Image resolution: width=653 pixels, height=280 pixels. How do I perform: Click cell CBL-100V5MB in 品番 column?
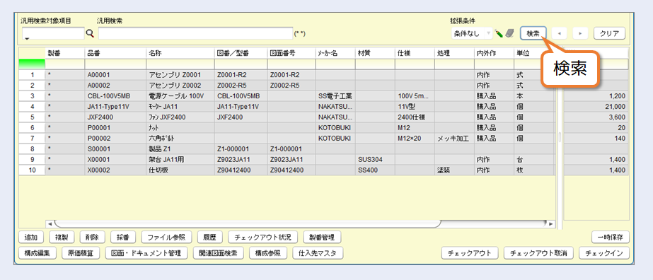116,96
